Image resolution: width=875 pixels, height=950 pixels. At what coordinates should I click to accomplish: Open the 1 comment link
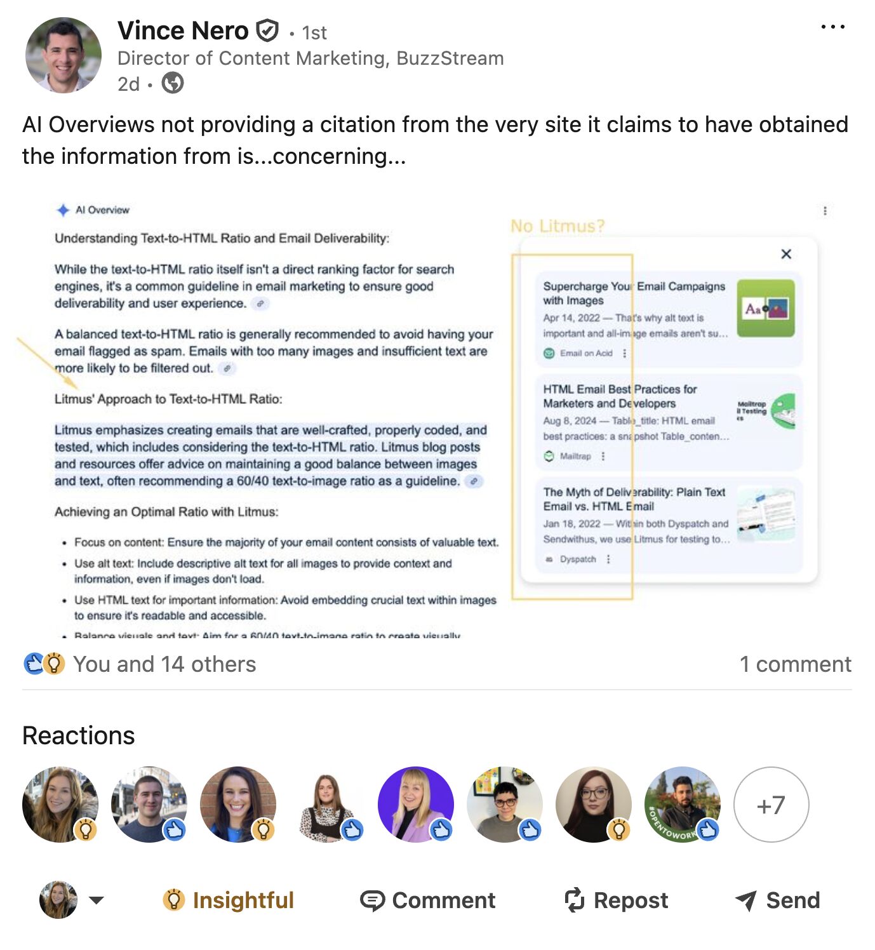(x=796, y=663)
